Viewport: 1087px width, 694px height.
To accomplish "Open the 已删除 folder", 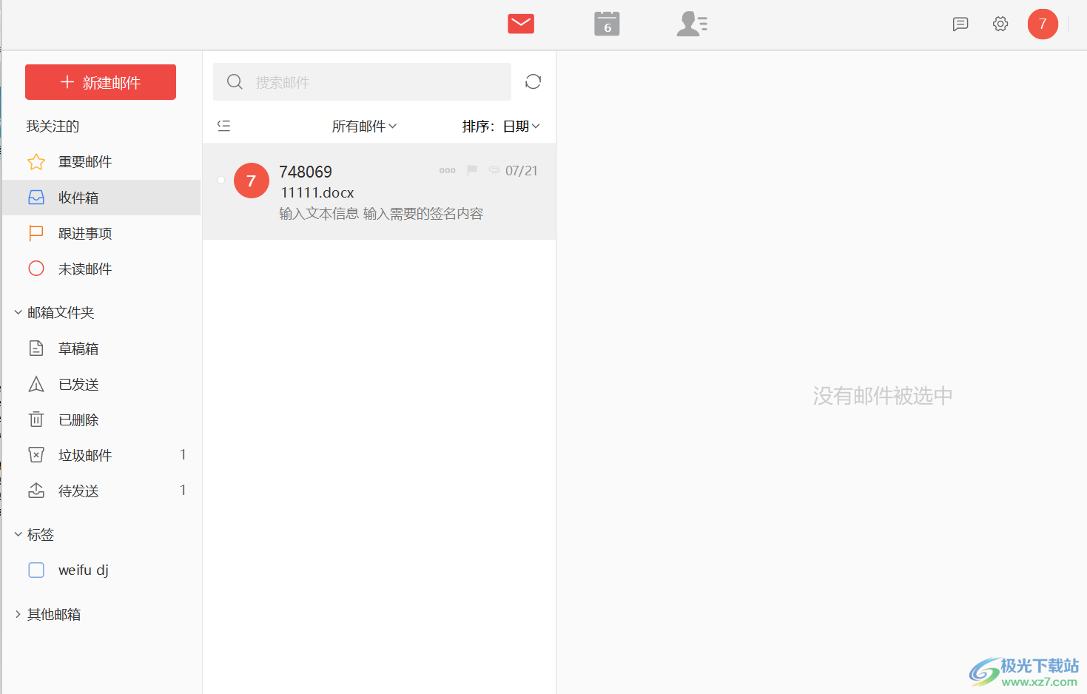I will (101, 420).
